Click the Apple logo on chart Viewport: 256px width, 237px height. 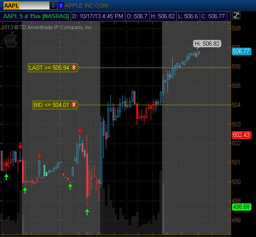[x=11, y=40]
